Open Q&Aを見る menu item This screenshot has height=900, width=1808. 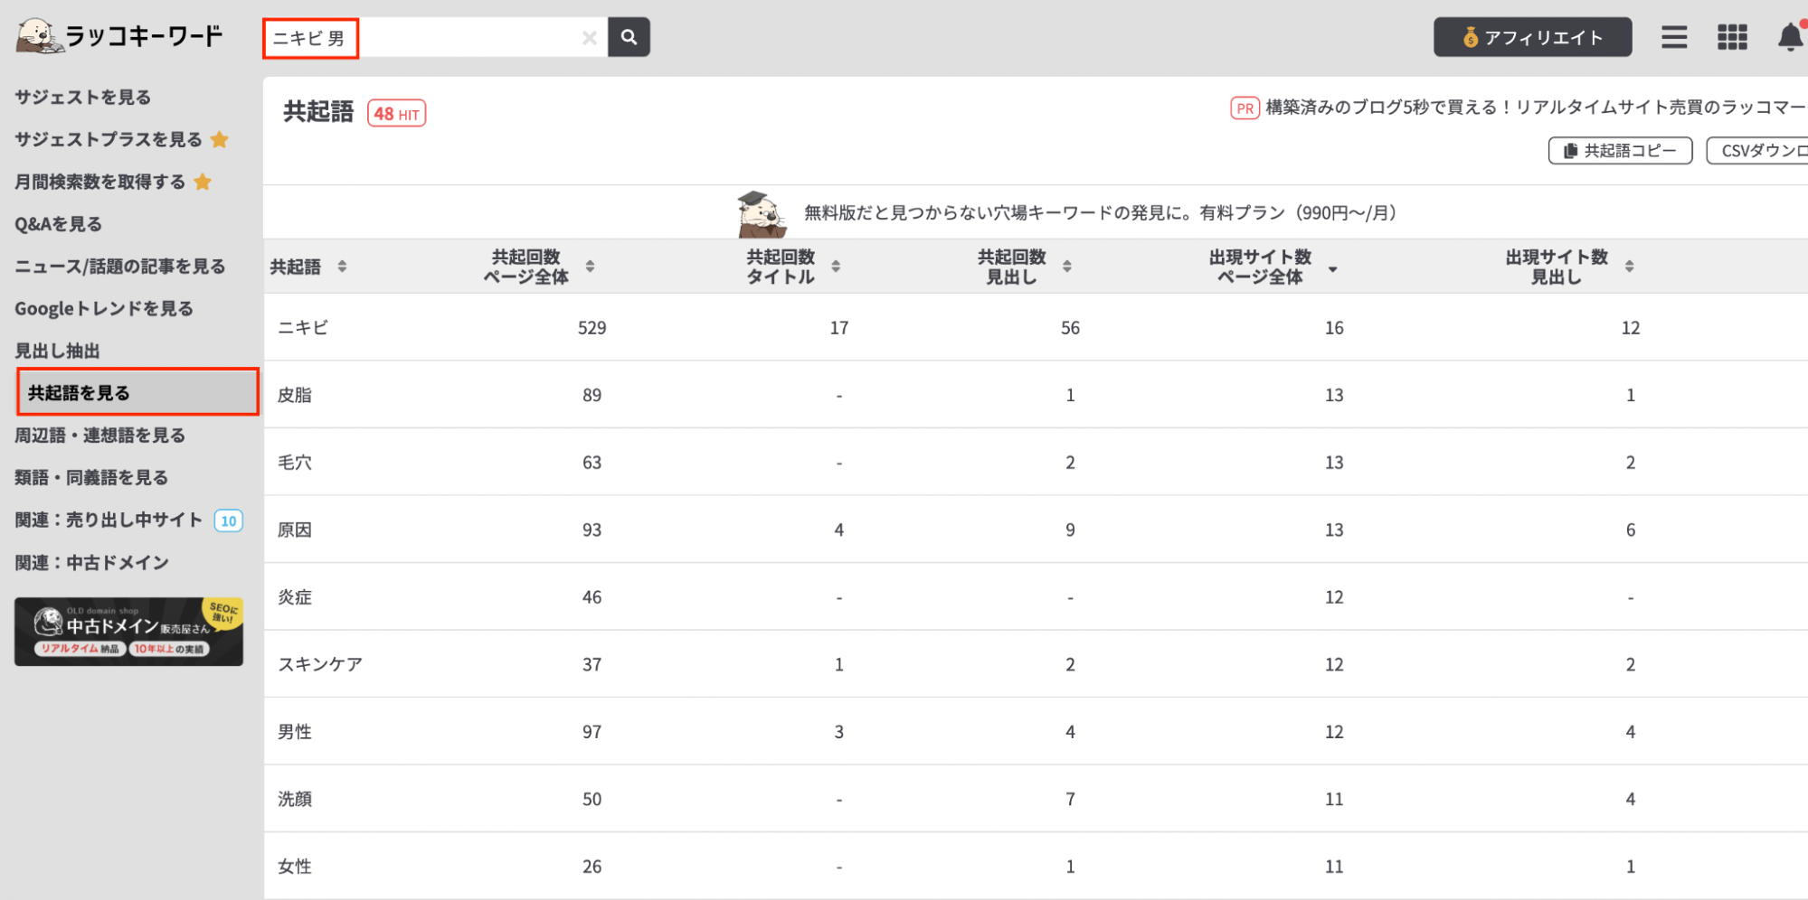[58, 224]
